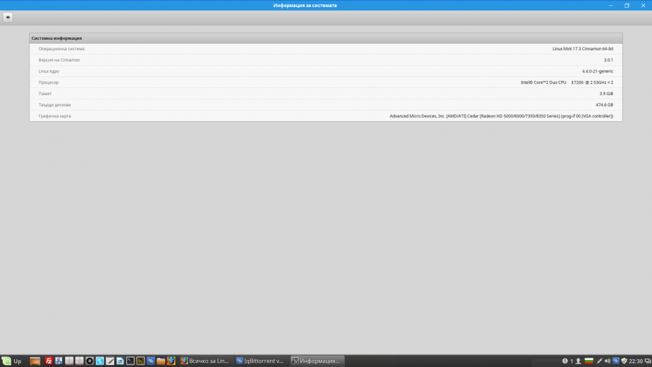Open the terminal launcher
Screen dimensions: 652x367
[130, 360]
